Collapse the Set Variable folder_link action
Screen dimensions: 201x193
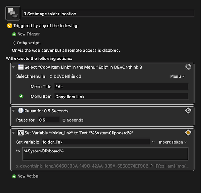coord(14,133)
